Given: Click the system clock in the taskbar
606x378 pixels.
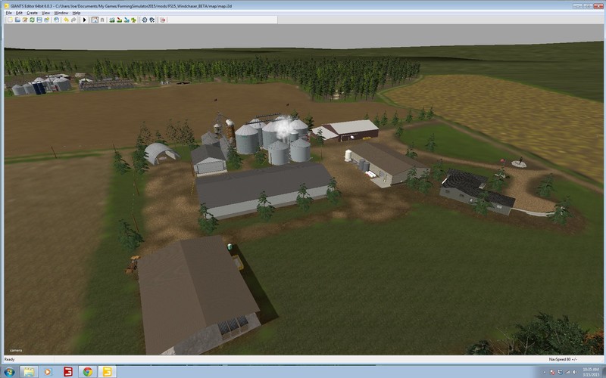Looking at the screenshot, I should 589,371.
